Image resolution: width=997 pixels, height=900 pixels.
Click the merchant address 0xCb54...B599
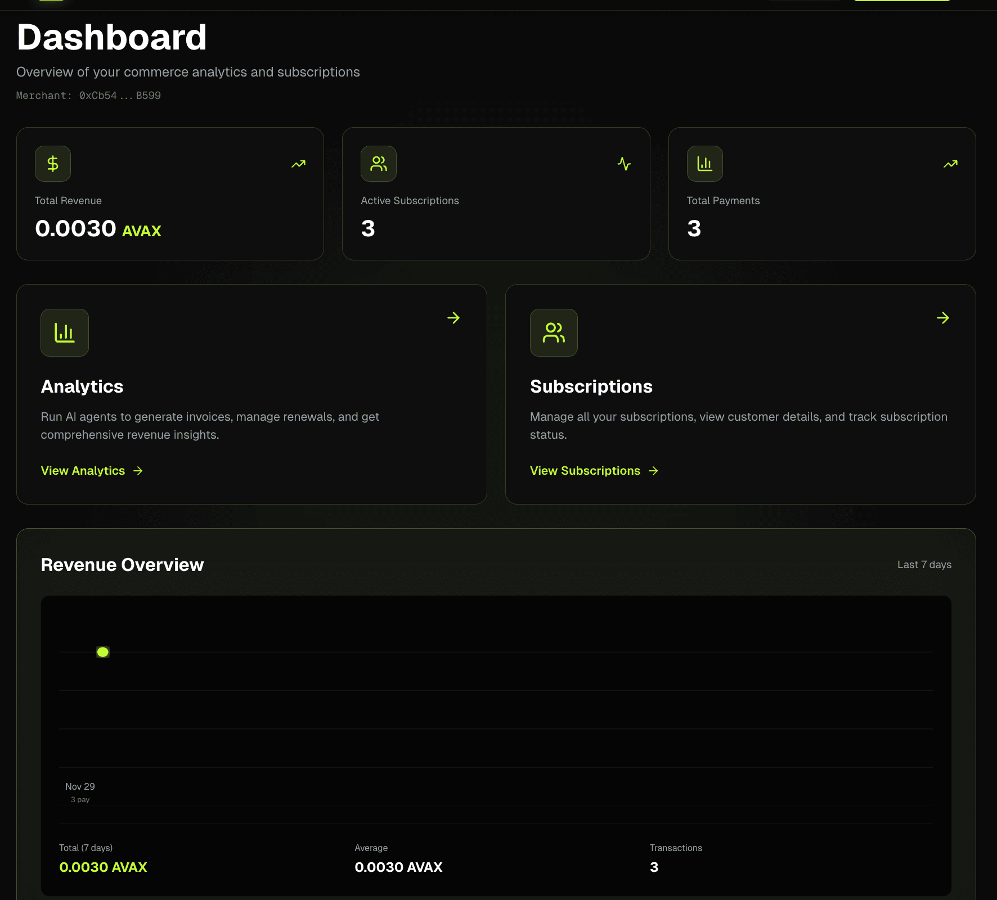click(120, 96)
